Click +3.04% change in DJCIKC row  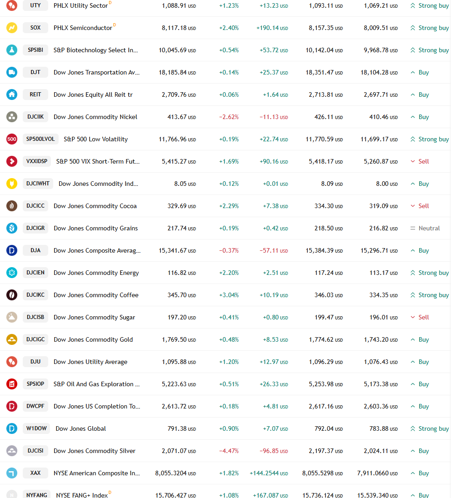point(229,295)
